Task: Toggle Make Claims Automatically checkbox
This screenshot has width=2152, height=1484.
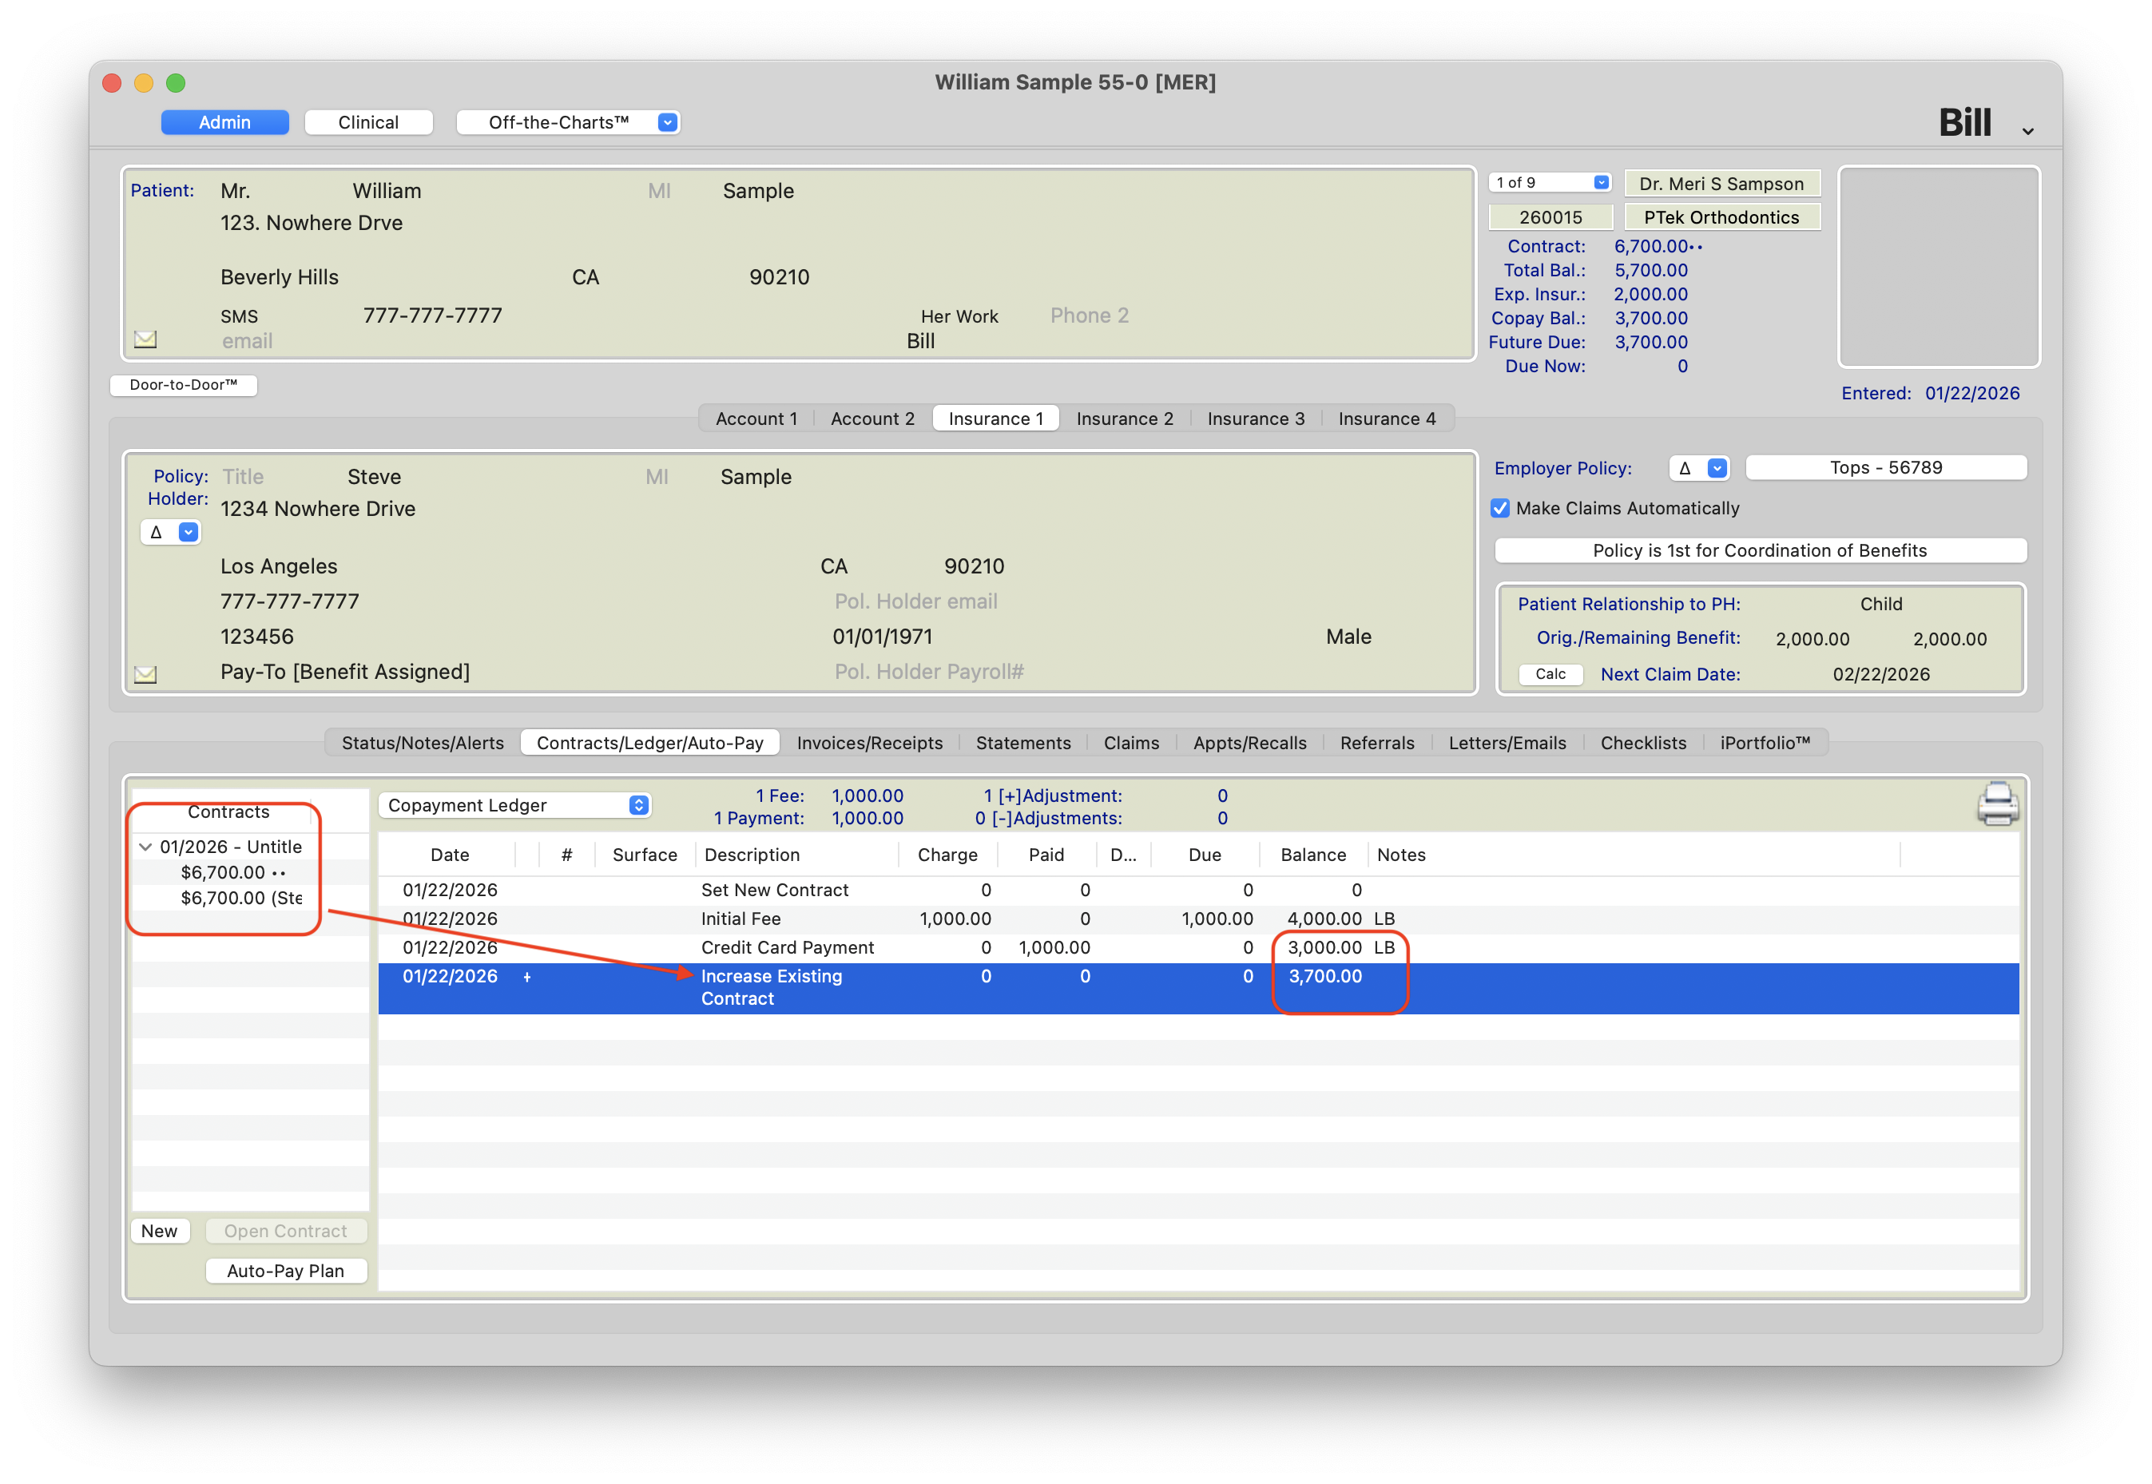Action: click(x=1499, y=509)
